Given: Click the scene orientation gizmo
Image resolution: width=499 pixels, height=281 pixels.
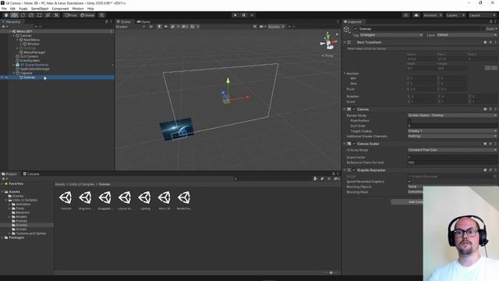Looking at the screenshot, I should 328,41.
